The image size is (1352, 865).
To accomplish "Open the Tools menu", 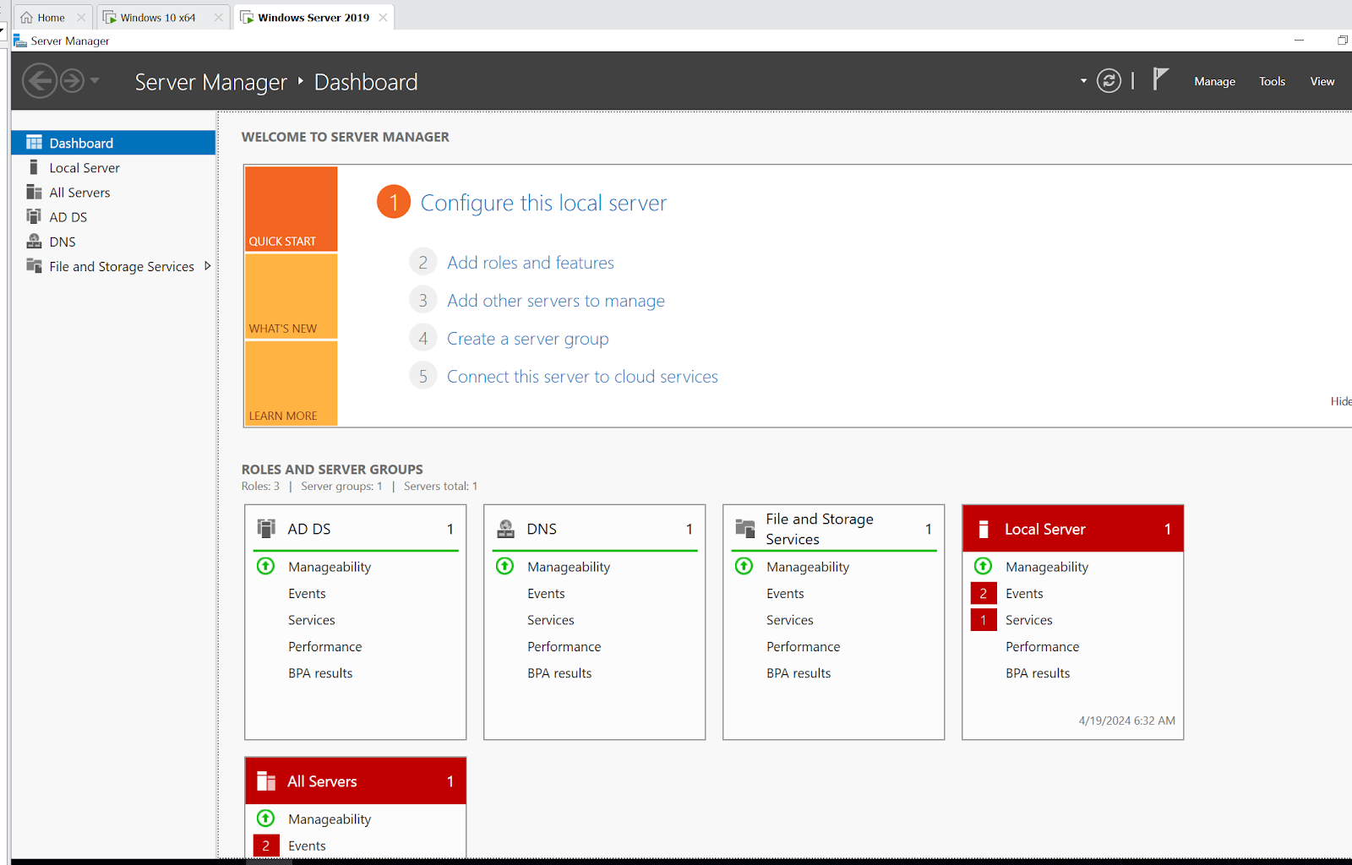I will tap(1272, 81).
